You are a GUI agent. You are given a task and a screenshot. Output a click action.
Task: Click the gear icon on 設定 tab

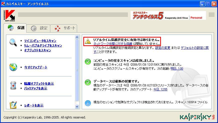coord(34,28)
